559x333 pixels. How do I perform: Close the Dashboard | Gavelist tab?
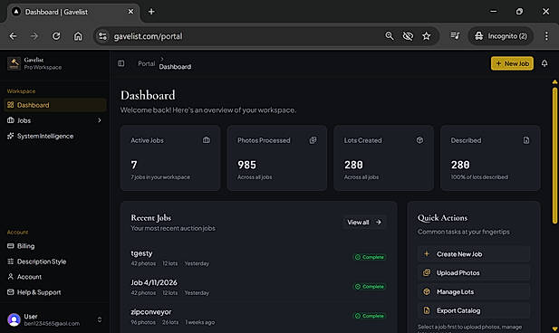click(130, 12)
